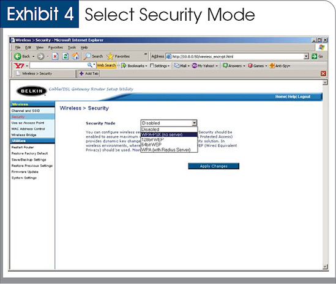Click the Web Search button

tap(106, 65)
